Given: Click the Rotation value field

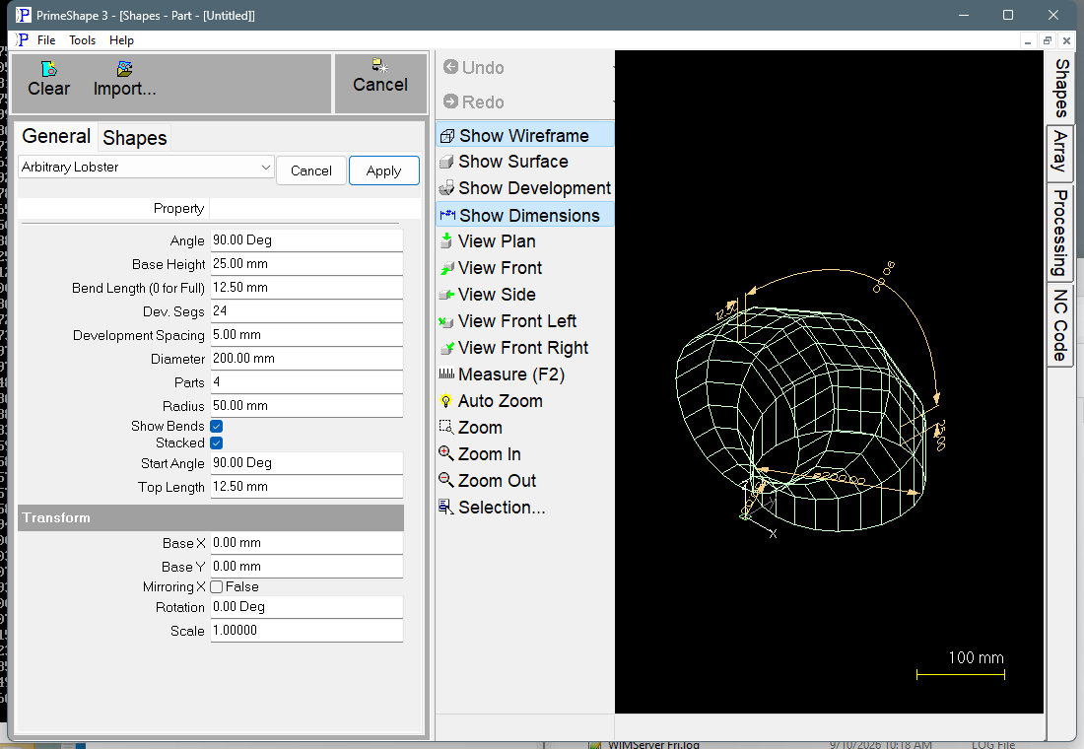Looking at the screenshot, I should [306, 607].
